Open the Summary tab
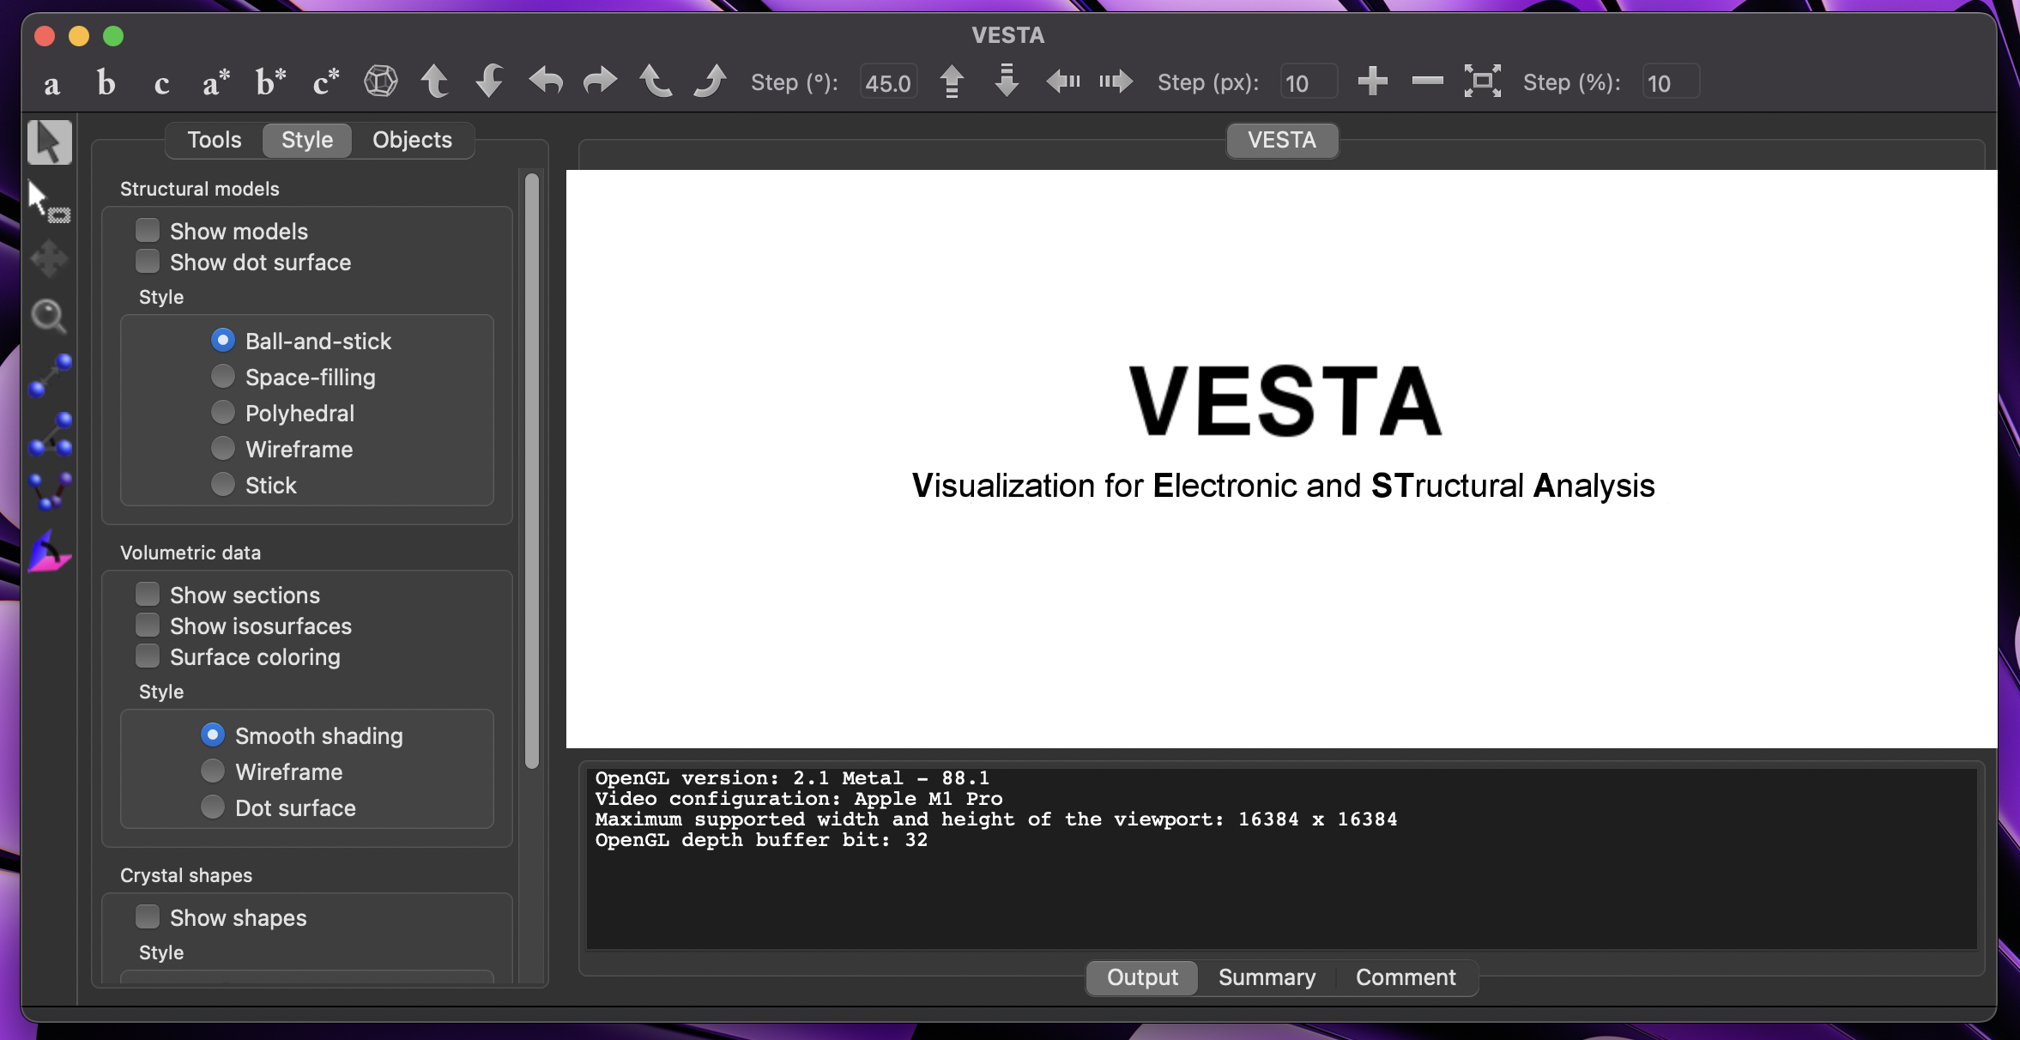The height and width of the screenshot is (1040, 2020). click(1267, 977)
